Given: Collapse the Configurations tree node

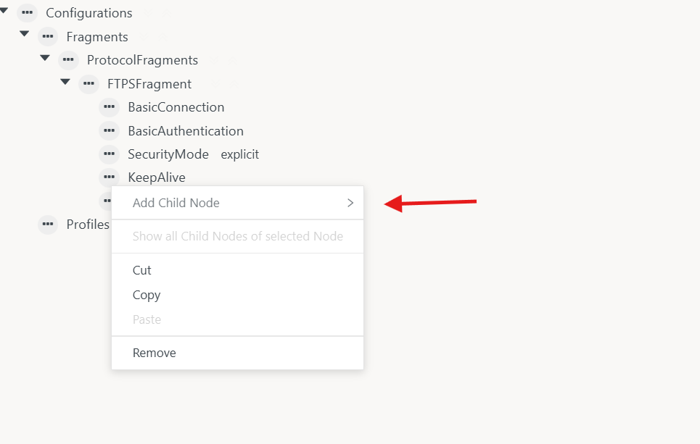Looking at the screenshot, I should 4,11.
